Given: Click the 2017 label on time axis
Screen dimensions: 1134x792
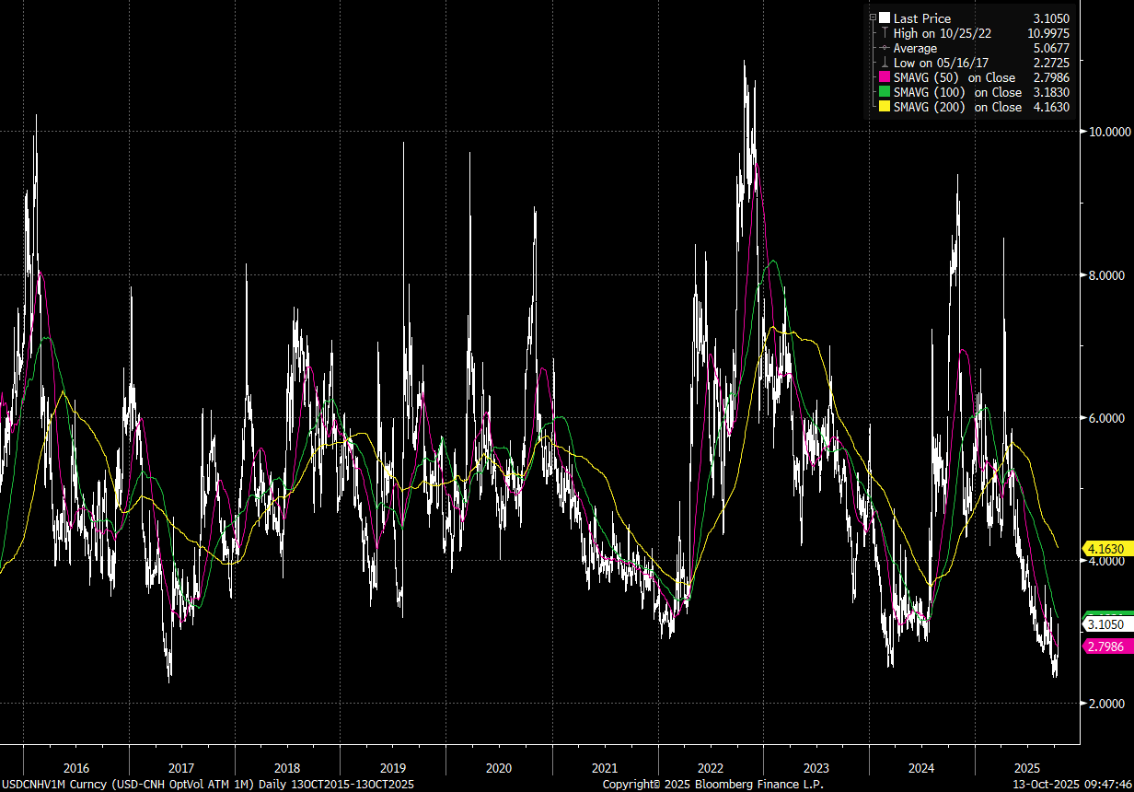Looking at the screenshot, I should pos(181,767).
